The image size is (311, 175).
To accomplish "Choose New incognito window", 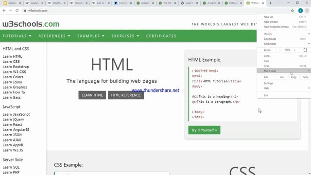I will (284, 27).
